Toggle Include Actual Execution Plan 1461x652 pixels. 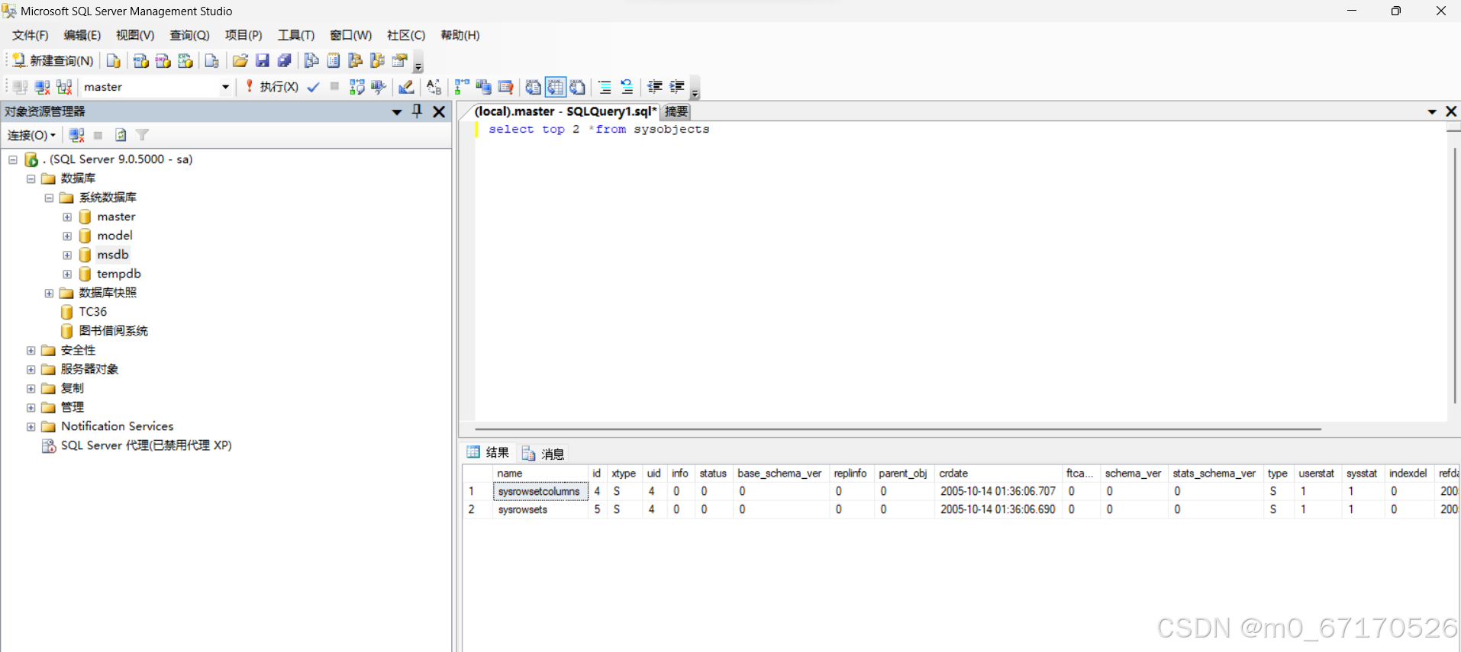point(462,87)
